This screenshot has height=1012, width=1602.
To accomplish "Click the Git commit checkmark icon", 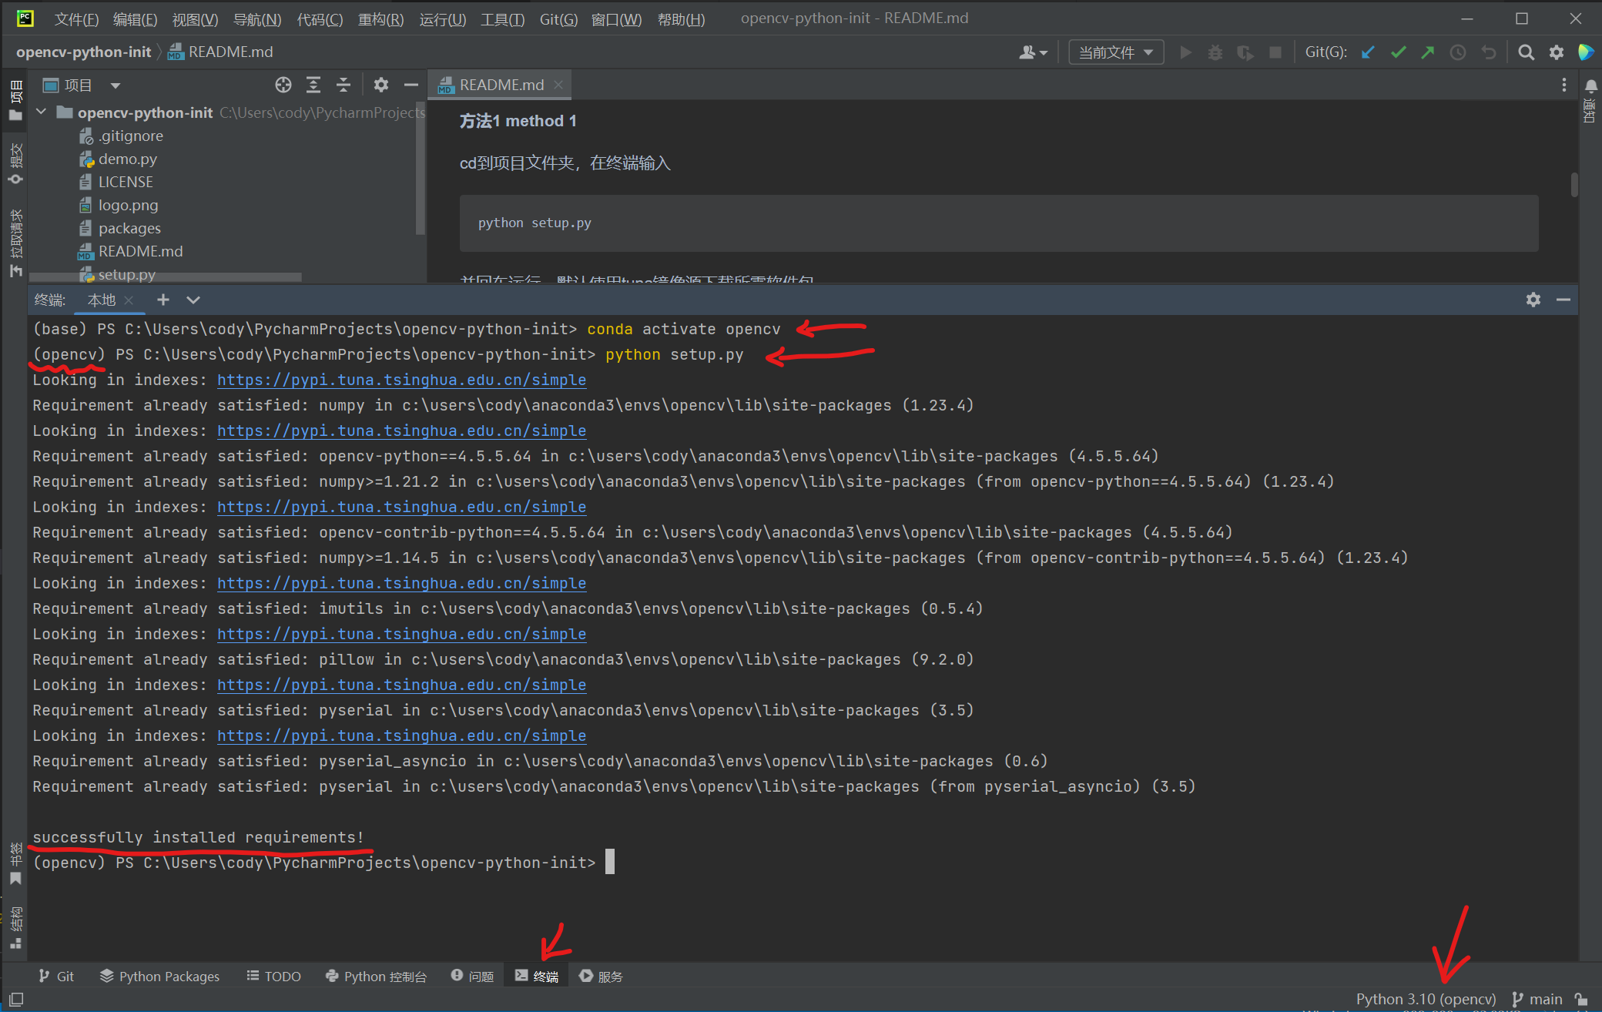I will click(1398, 52).
